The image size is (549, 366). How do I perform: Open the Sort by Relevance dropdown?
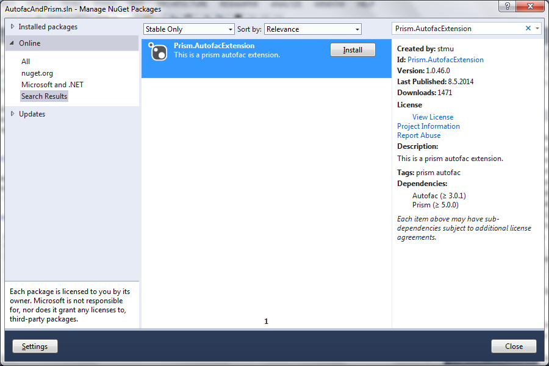(x=313, y=29)
